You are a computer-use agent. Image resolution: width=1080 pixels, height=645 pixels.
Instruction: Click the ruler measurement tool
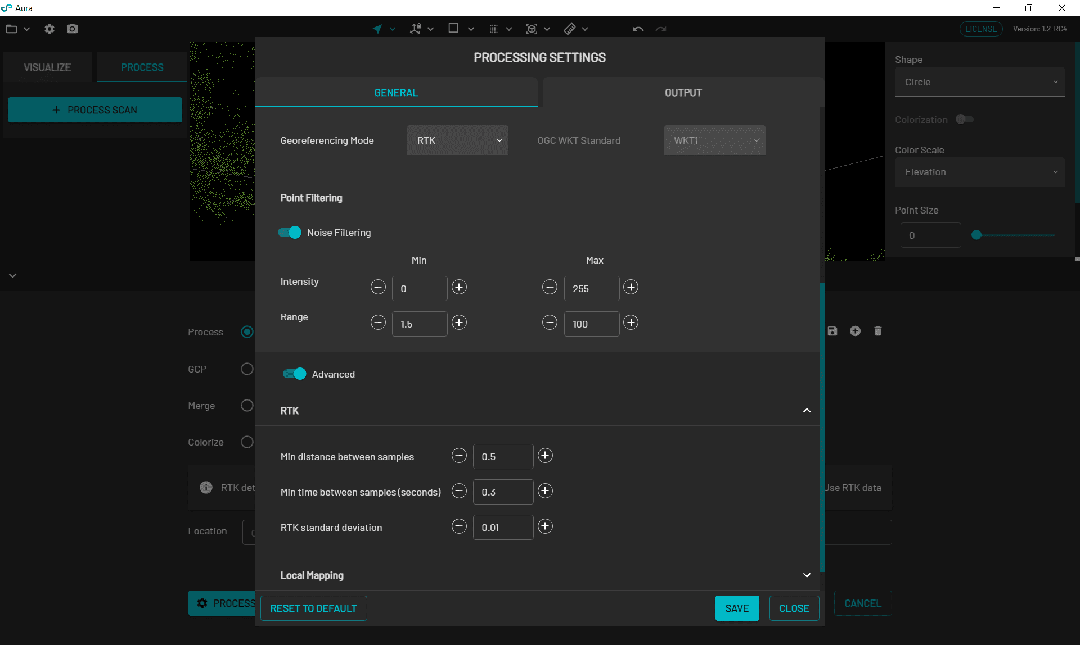pos(570,29)
